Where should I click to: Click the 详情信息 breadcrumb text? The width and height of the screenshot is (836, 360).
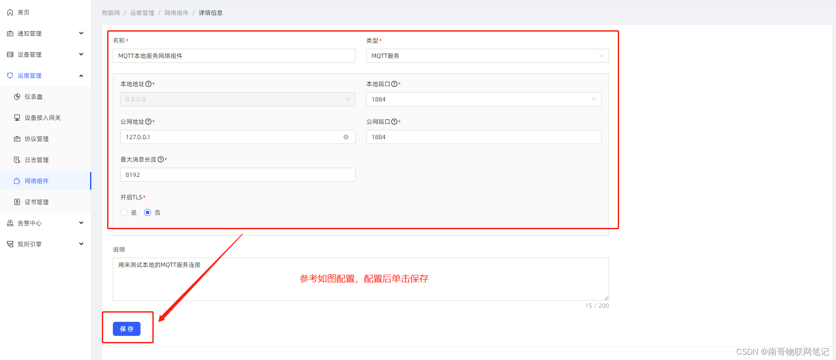[211, 13]
